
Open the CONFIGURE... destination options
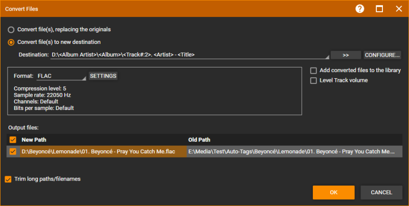pyautogui.click(x=382, y=55)
